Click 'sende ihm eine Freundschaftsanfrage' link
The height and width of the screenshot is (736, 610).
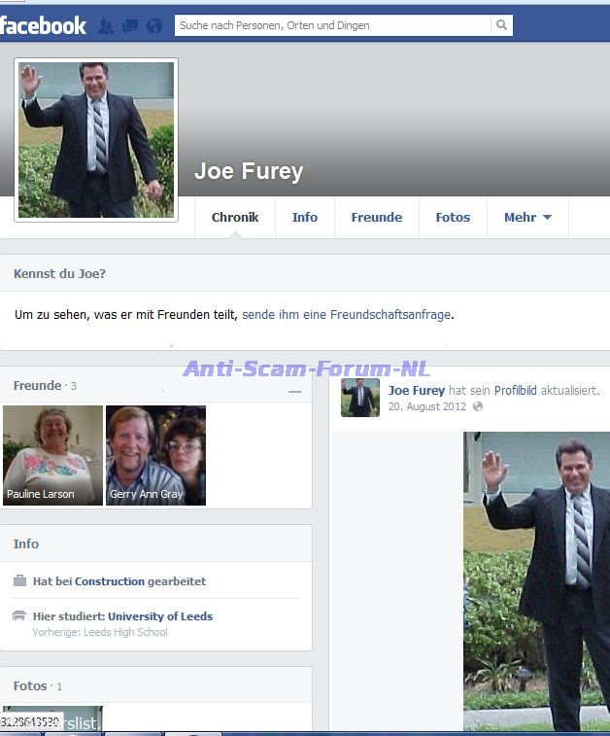pyautogui.click(x=347, y=315)
